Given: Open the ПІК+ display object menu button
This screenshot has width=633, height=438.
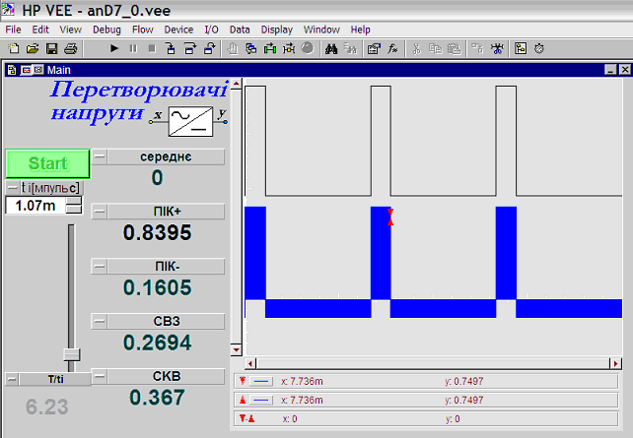Looking at the screenshot, I should pos(100,212).
